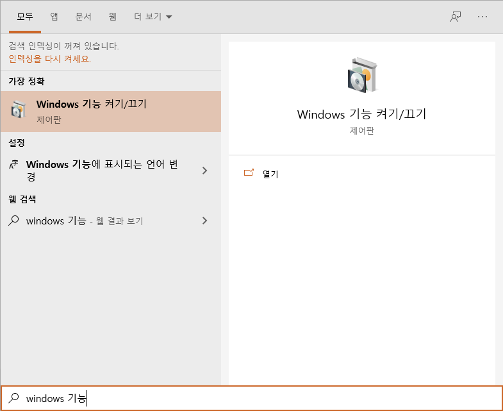Click the 가장 정확 section header
This screenshot has height=411, width=503.
point(26,81)
